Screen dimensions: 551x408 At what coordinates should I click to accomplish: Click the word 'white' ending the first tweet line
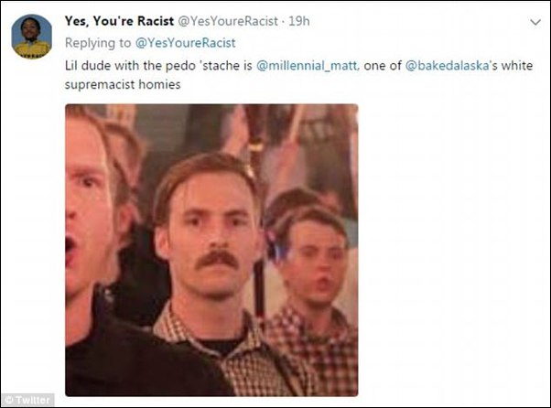(x=517, y=66)
